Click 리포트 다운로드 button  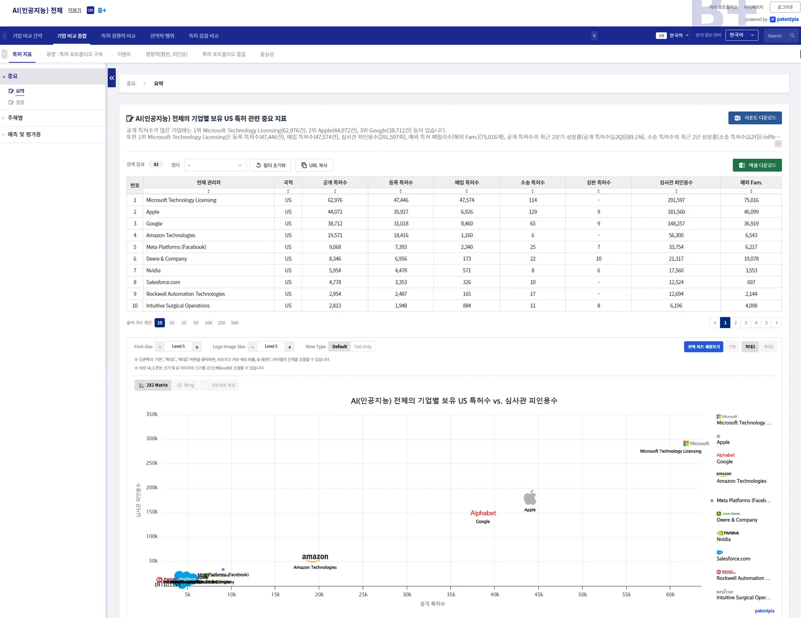pyautogui.click(x=755, y=118)
